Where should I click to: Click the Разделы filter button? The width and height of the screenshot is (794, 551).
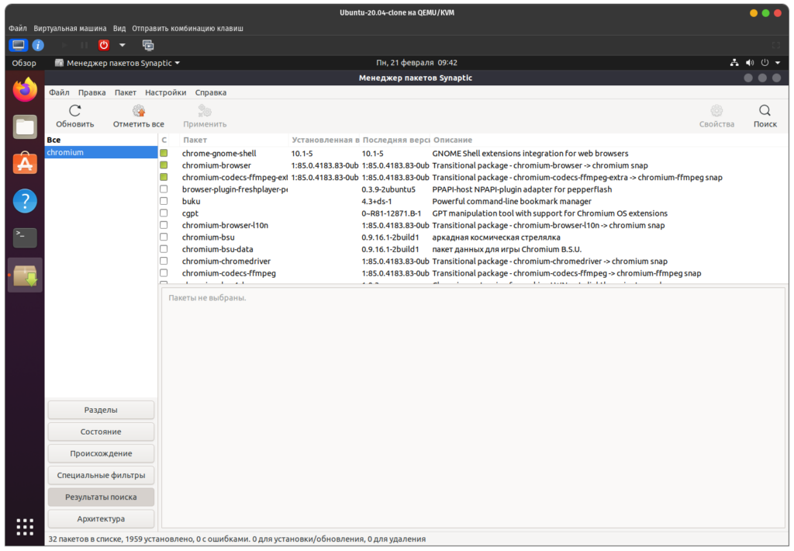point(101,410)
